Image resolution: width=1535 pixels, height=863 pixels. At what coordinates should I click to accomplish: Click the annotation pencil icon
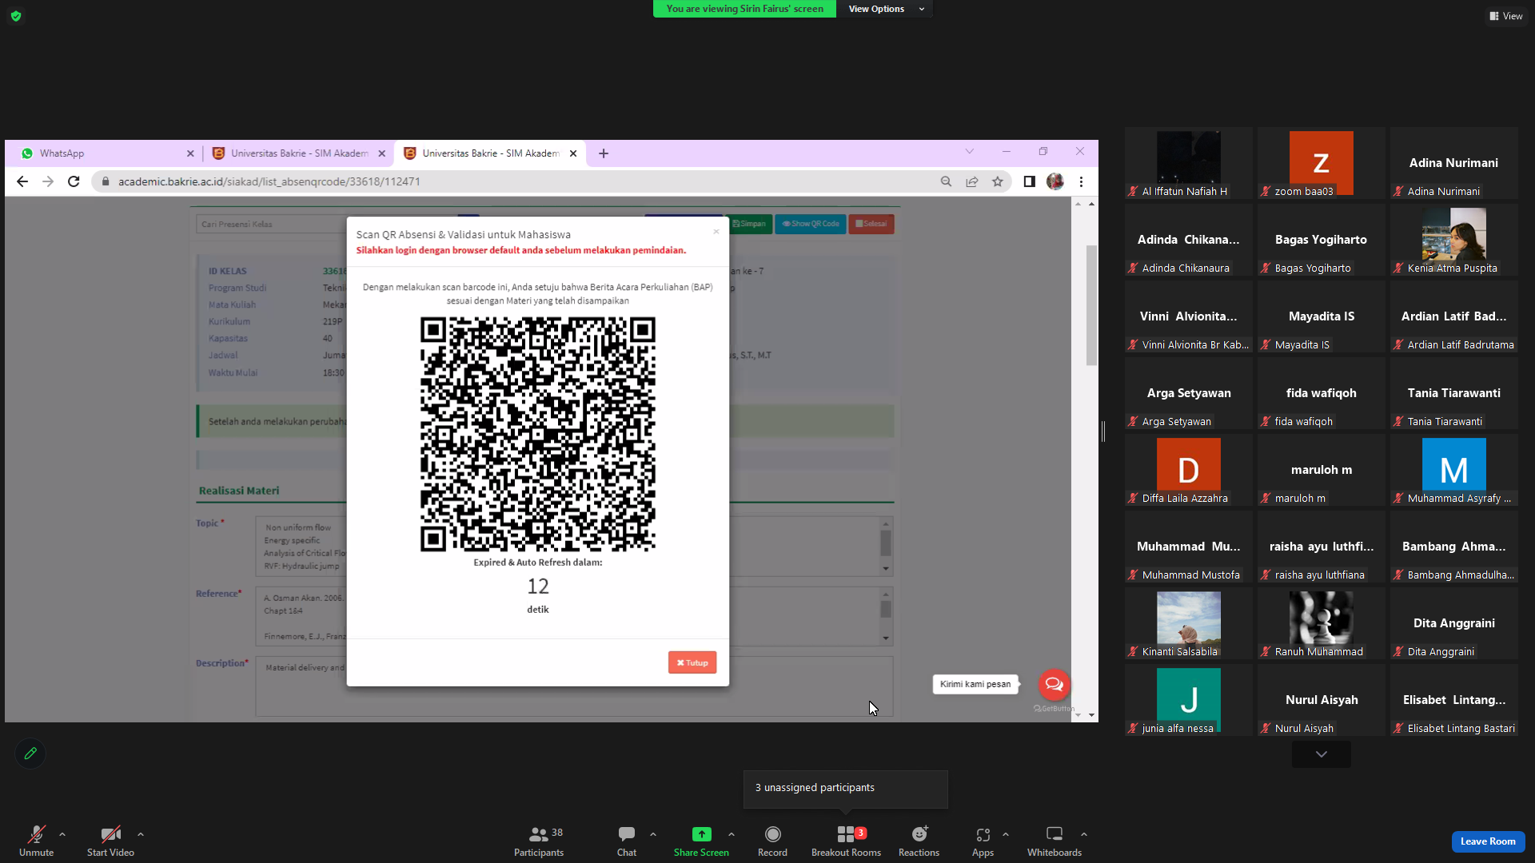coord(30,754)
